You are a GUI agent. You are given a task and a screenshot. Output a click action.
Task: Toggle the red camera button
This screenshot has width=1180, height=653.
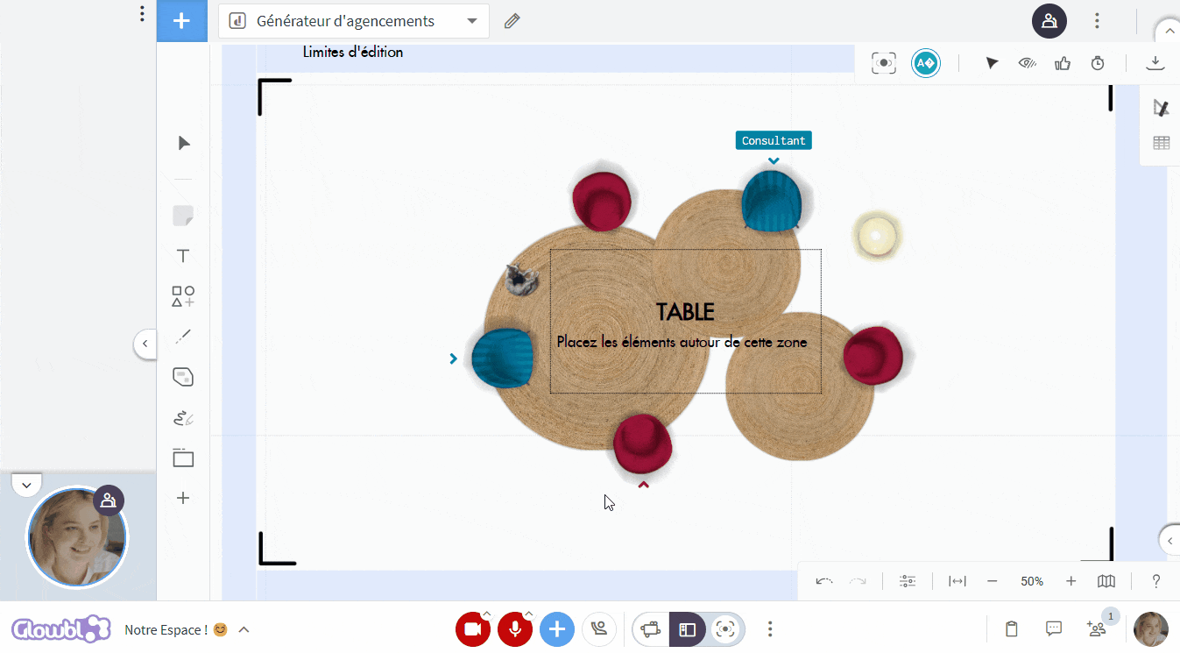coord(473,629)
